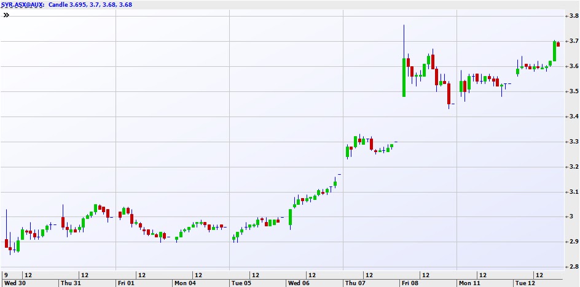
Task: Click the big red candle dropping to 3.45 Fri 08
Action: pyautogui.click(x=449, y=93)
